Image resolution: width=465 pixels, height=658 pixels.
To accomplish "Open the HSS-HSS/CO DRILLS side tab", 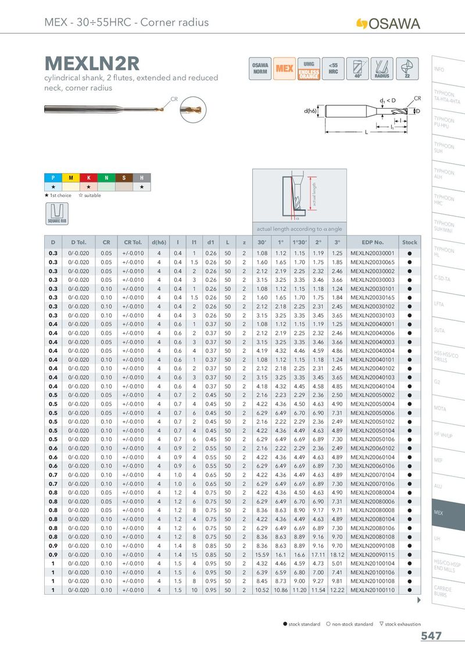I will coord(448,357).
